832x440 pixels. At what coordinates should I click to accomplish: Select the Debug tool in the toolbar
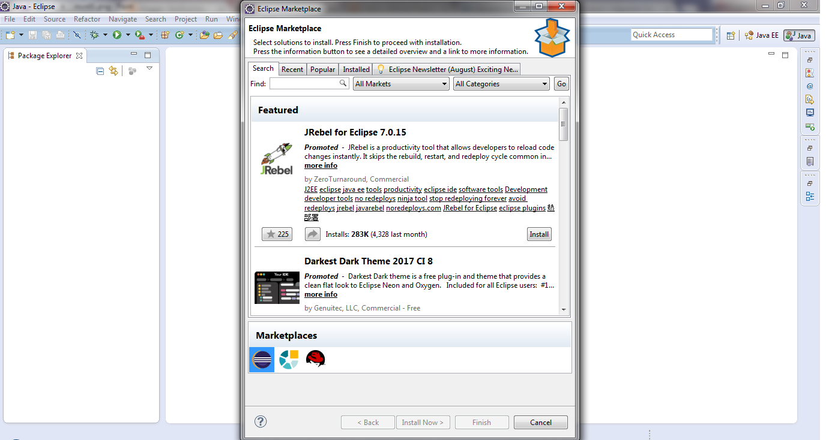click(x=93, y=35)
